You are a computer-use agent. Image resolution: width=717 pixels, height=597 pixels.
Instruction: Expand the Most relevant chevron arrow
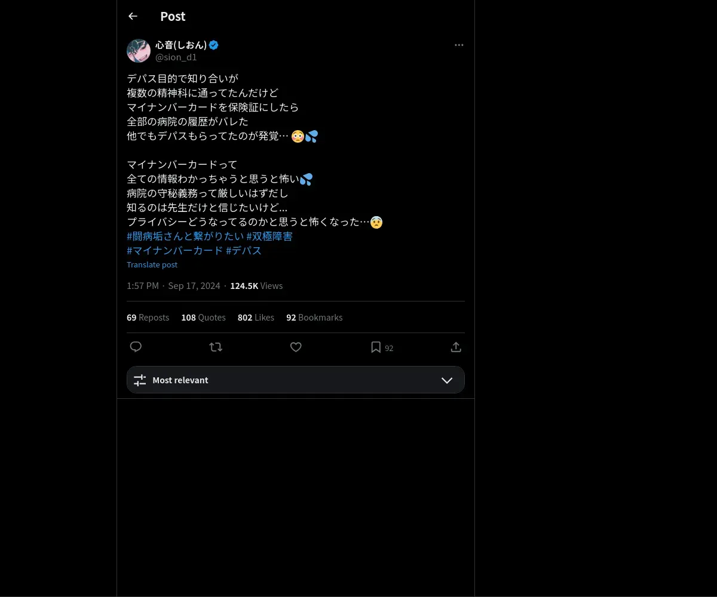tap(447, 380)
